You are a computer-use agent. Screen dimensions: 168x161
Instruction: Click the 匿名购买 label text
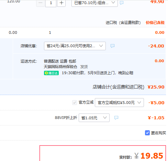158,133
